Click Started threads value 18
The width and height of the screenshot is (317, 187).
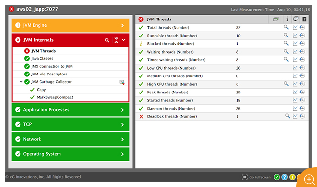[x=238, y=100]
